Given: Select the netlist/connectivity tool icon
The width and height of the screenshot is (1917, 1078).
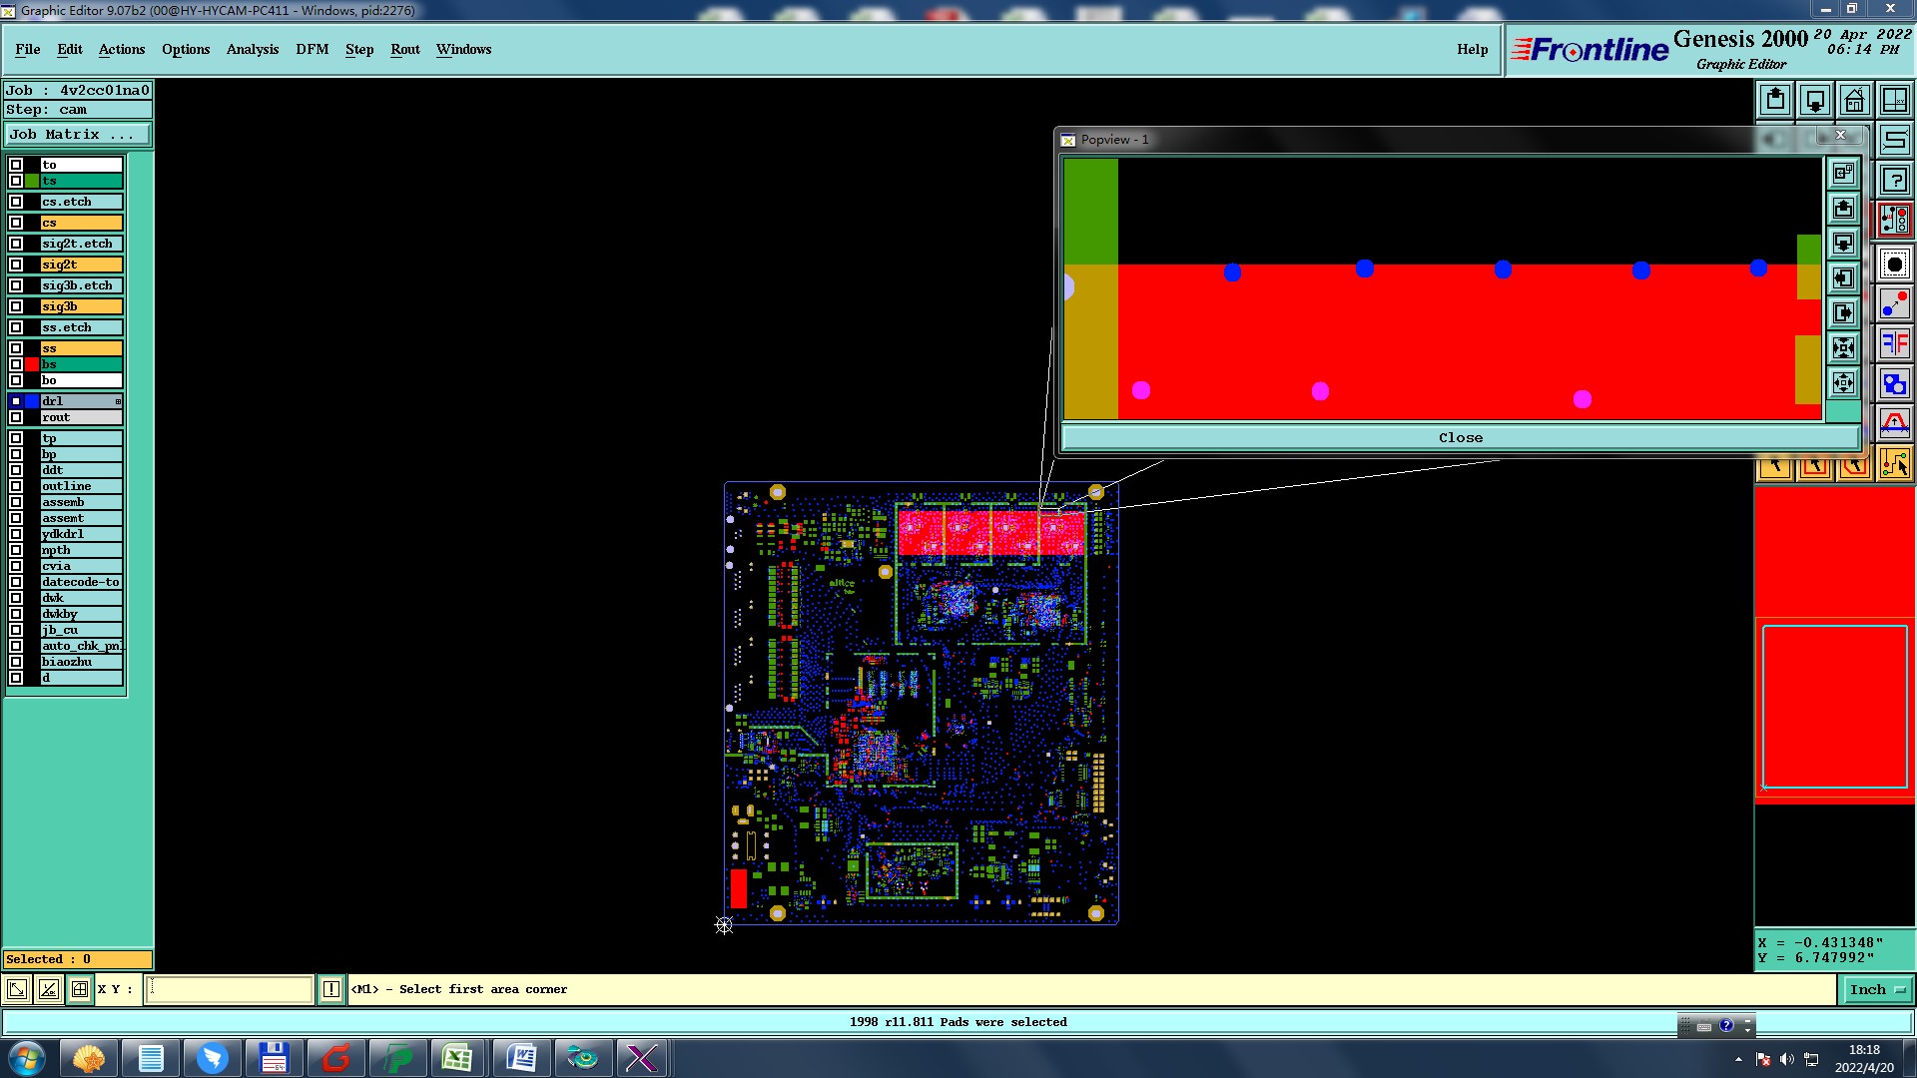Looking at the screenshot, I should [1894, 220].
